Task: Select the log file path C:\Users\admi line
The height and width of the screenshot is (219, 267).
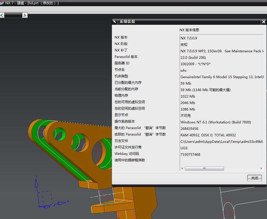Action: tap(222, 142)
